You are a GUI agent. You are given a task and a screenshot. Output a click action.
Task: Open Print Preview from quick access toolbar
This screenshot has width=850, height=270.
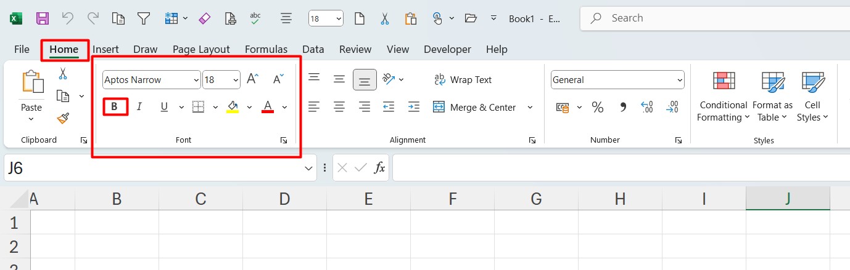[230, 18]
